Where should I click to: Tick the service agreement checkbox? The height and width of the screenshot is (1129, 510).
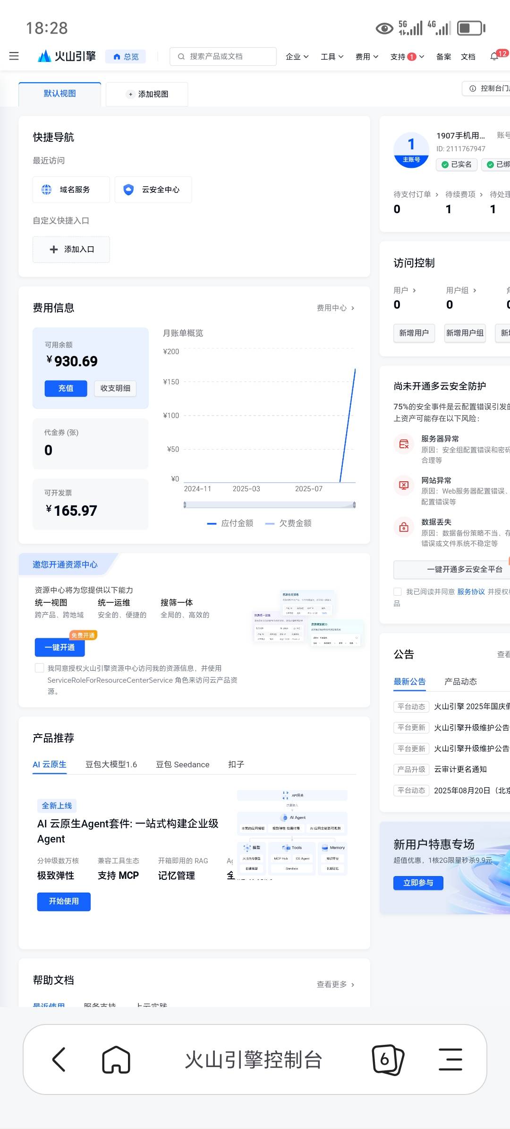398,591
